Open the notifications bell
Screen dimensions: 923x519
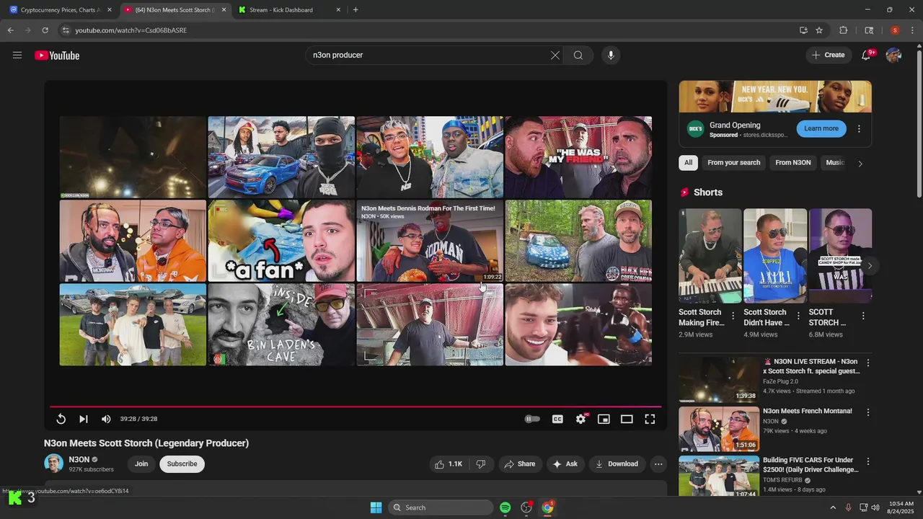click(866, 56)
